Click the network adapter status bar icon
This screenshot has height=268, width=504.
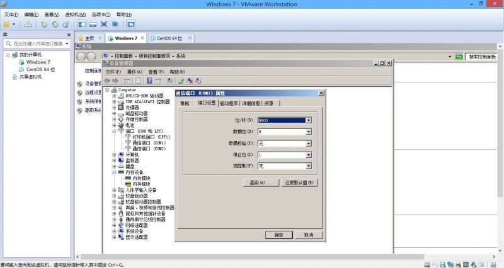pos(450,265)
